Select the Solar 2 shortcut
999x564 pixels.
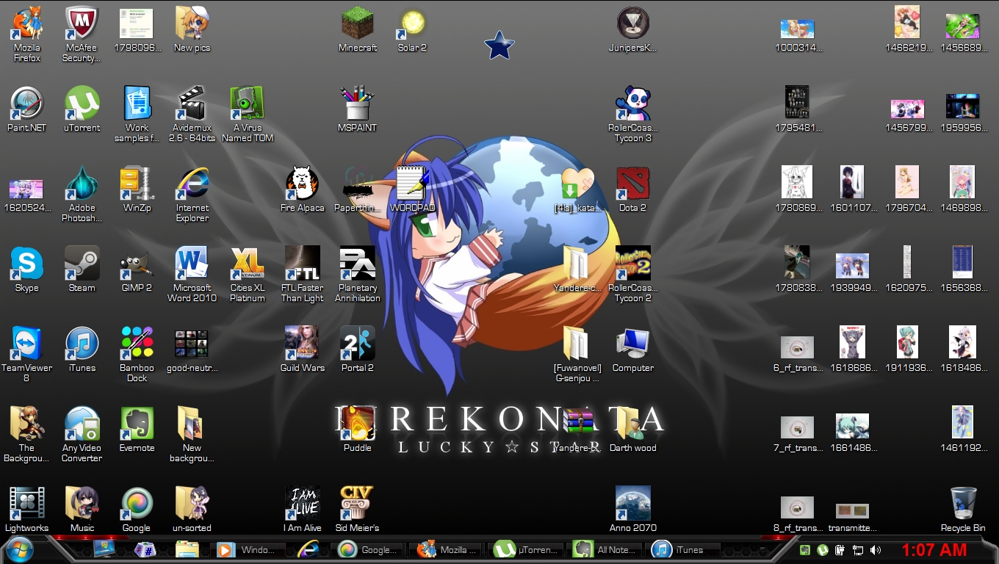pos(412,29)
